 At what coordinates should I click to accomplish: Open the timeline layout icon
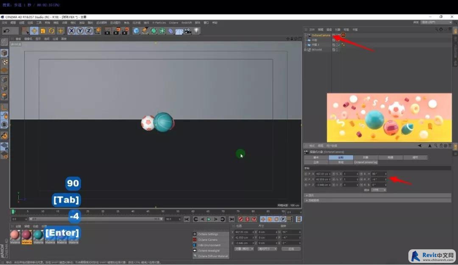(x=299, y=219)
